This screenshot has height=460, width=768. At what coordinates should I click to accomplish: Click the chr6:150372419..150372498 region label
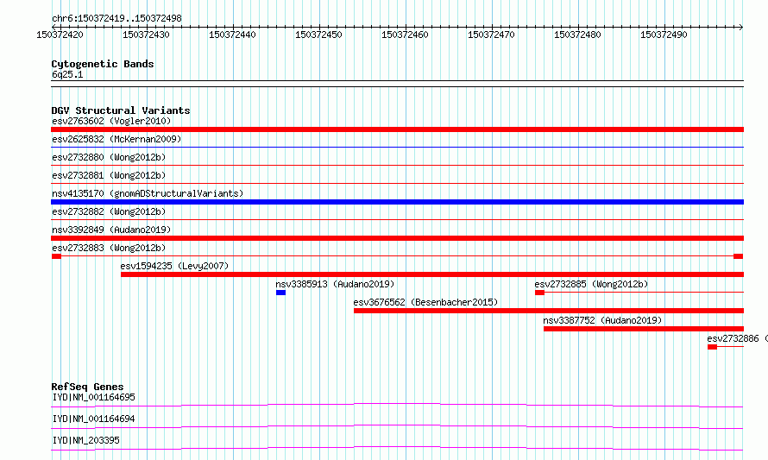116,18
